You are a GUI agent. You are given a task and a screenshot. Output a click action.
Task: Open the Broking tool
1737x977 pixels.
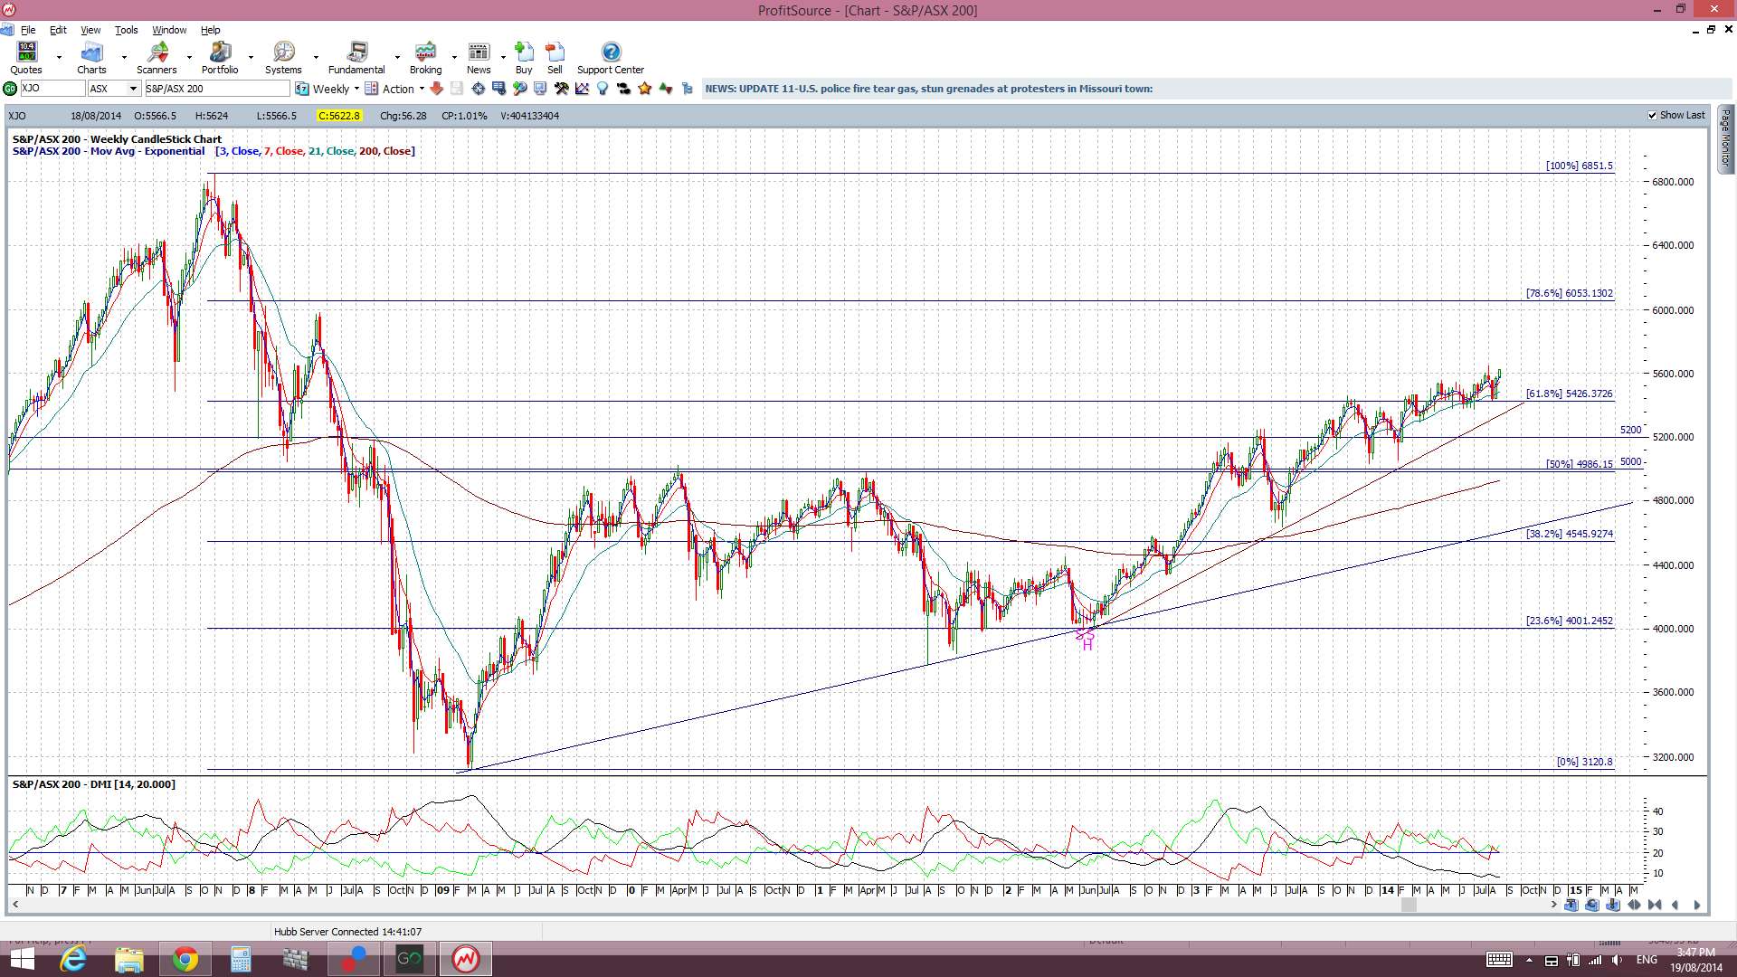(x=425, y=58)
